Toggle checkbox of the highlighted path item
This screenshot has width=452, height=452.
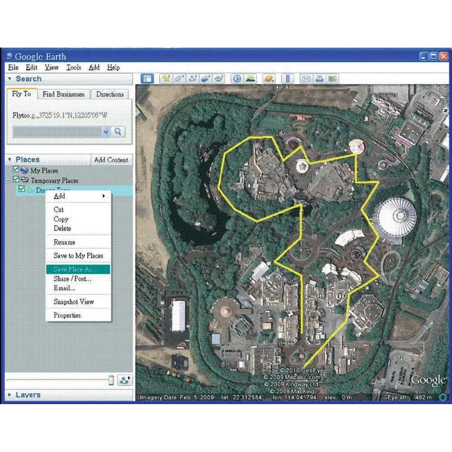pos(21,189)
